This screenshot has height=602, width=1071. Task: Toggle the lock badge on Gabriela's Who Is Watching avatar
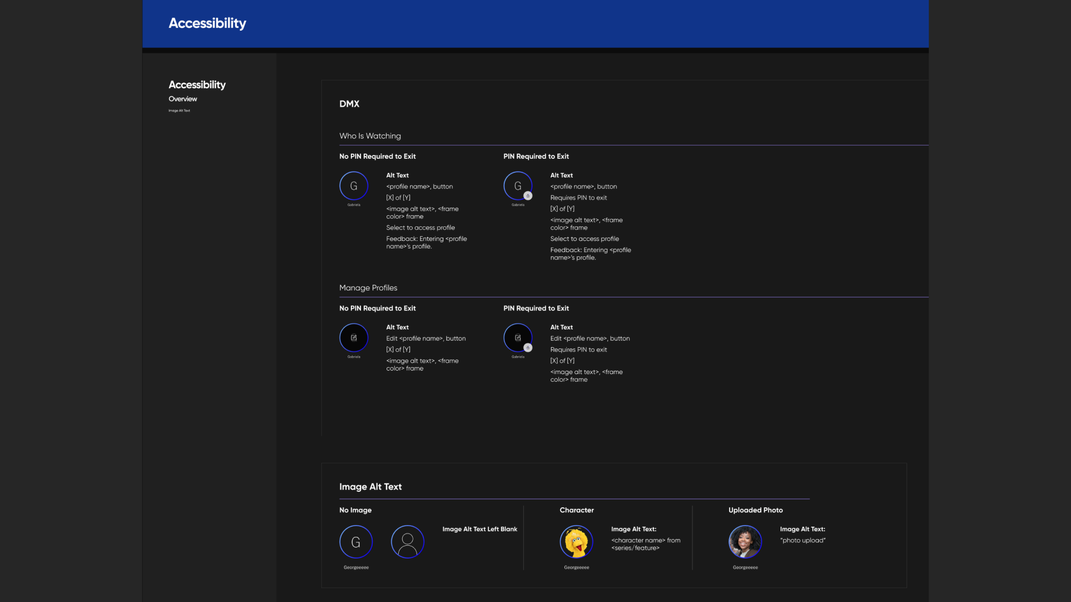click(x=528, y=196)
